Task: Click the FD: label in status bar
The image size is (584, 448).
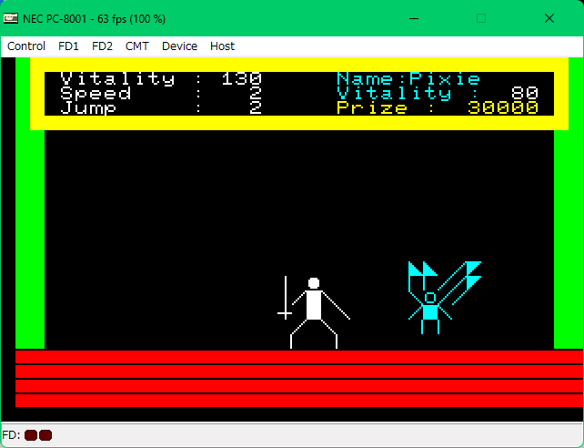Action: (12, 435)
